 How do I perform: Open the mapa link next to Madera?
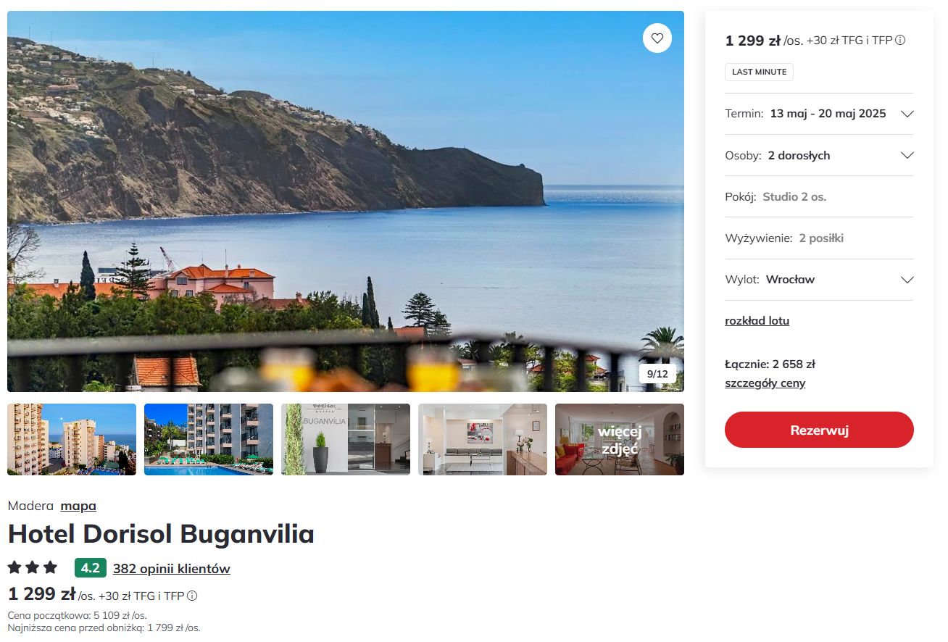point(78,506)
